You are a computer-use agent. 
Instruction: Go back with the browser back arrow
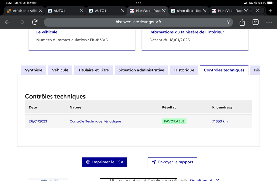(8, 22)
